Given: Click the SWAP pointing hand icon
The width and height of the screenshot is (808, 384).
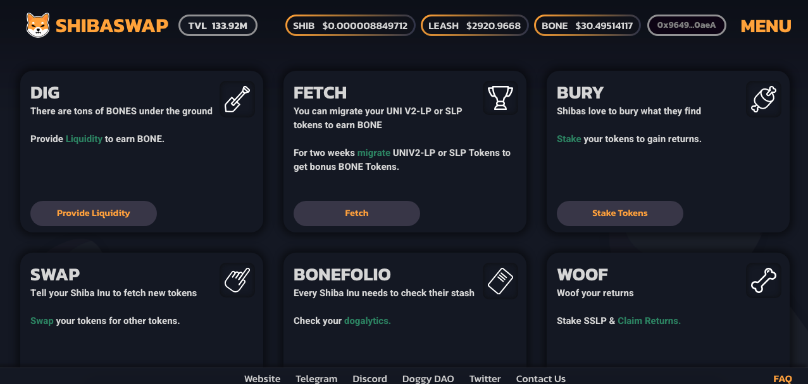Looking at the screenshot, I should pos(237,280).
